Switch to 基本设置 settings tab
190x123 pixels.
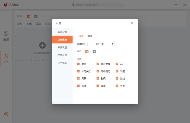[62, 32]
